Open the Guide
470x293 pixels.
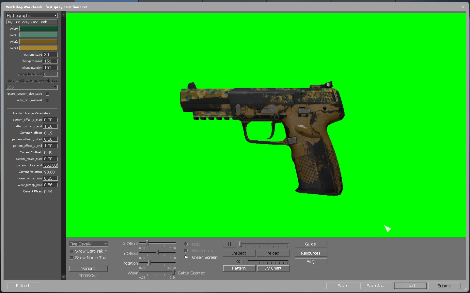[x=311, y=244]
